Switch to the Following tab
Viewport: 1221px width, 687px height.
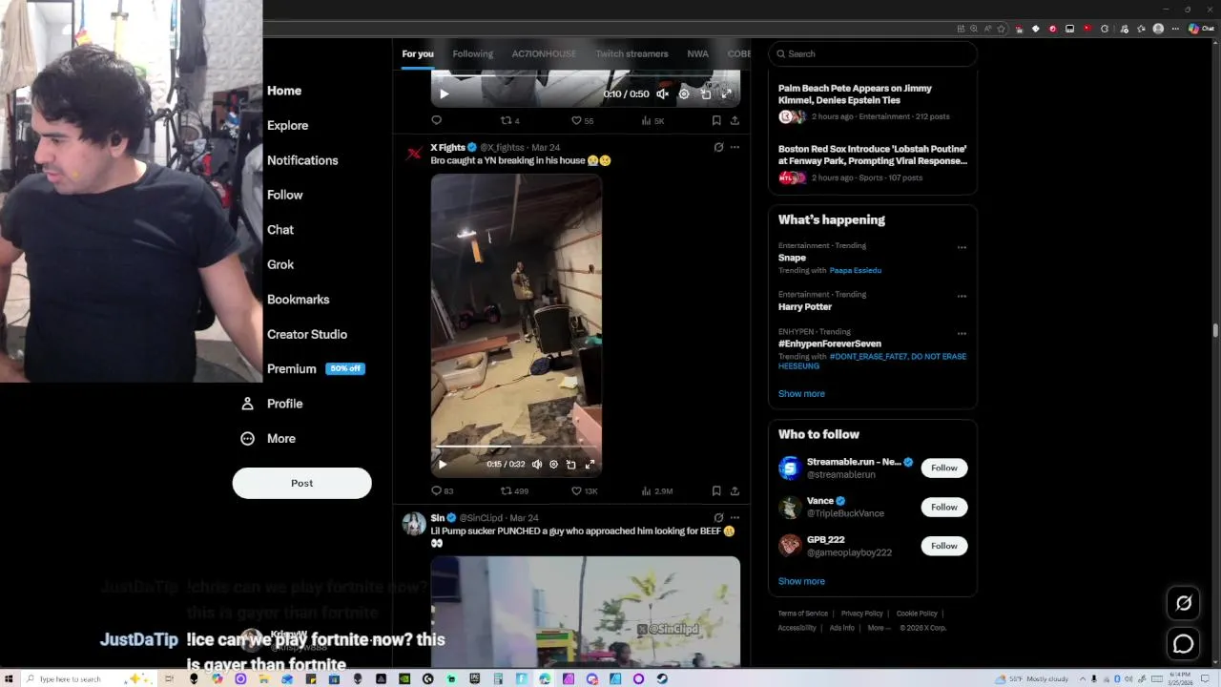point(473,53)
